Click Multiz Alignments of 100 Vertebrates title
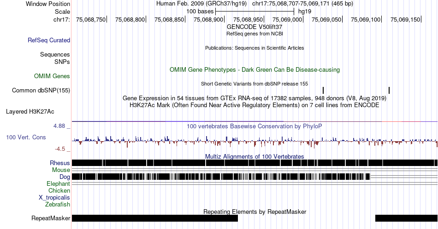438x229 pixels. click(255, 156)
